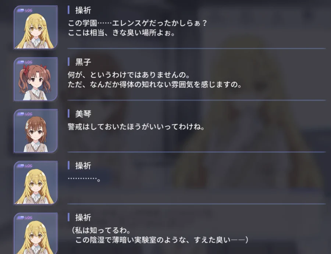
Task: Select the silent '…………。' dialogue text
Action: [x=84, y=179]
